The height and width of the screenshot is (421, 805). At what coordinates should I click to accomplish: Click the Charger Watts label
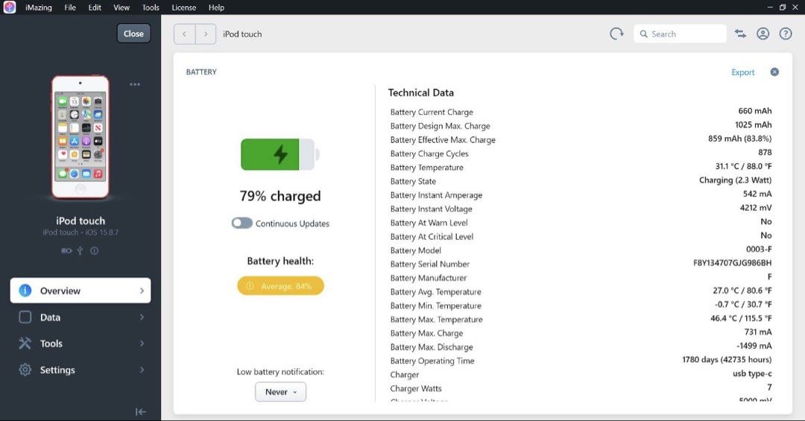tap(416, 389)
